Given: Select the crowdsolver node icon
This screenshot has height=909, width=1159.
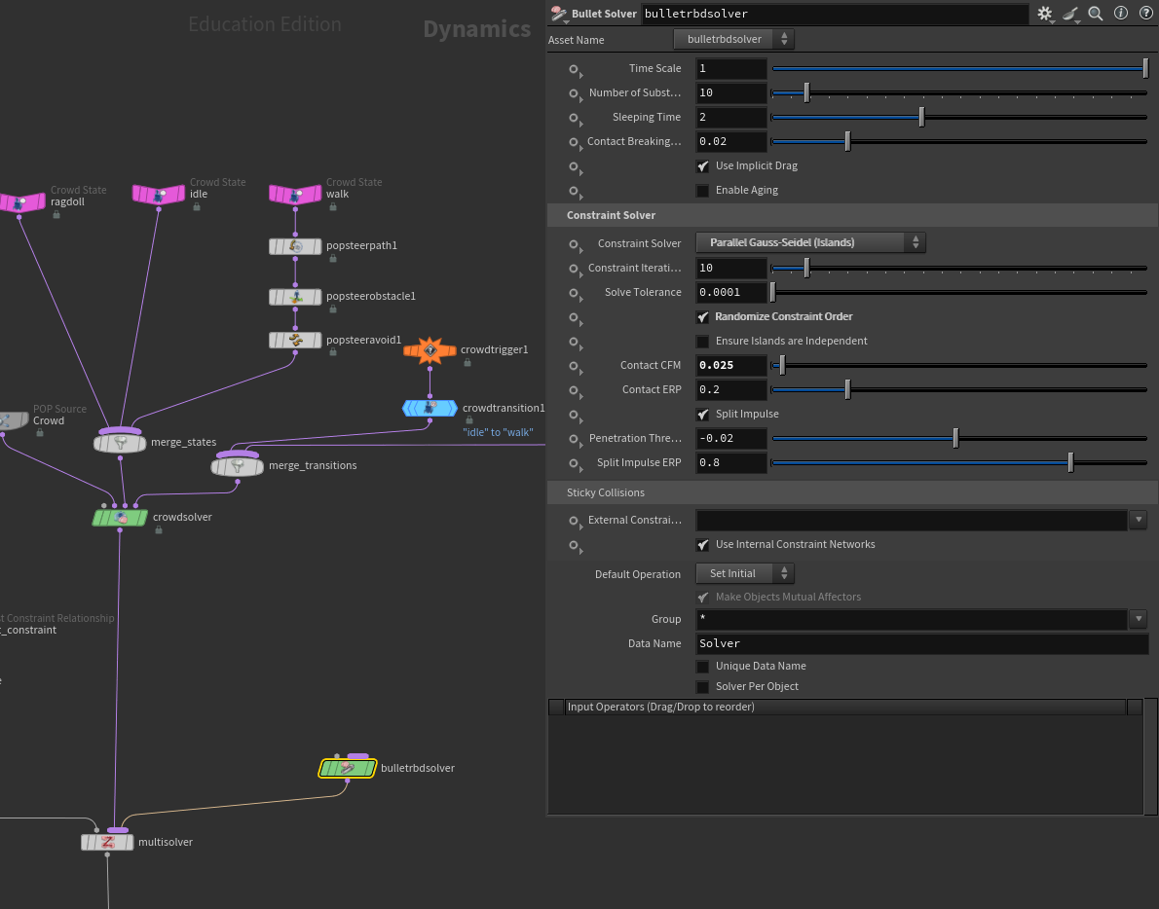Looking at the screenshot, I should pos(120,518).
